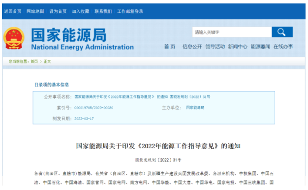Screen dimensions: 308x190
Task: Open the 返回首页 top link
Action: click(x=13, y=11)
